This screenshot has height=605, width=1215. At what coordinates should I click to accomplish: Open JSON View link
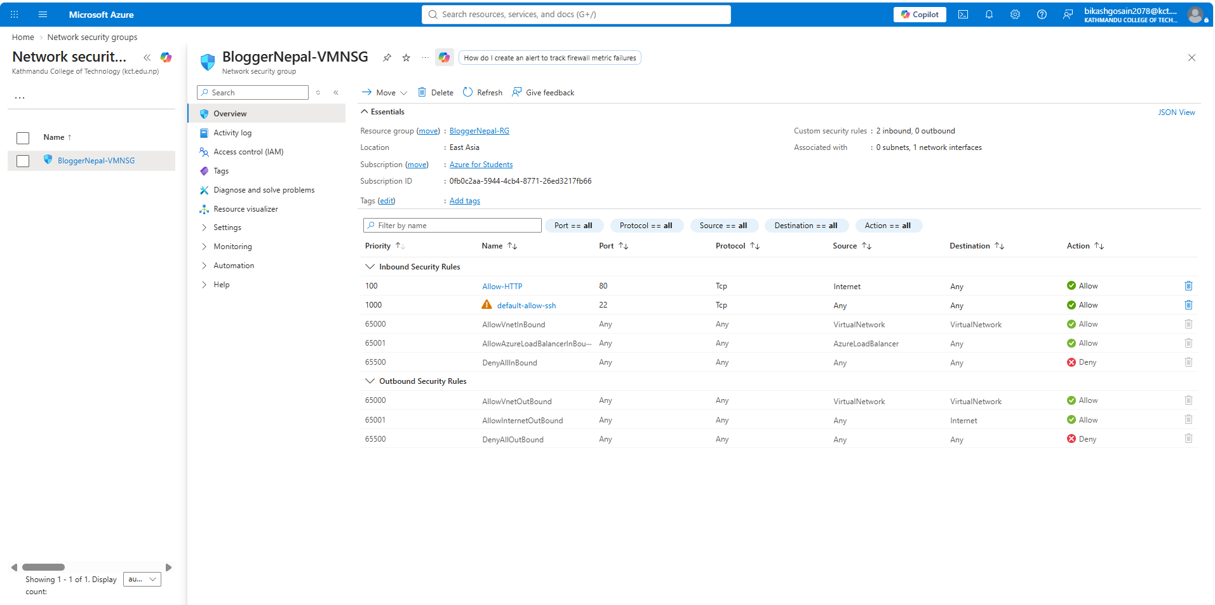pos(1176,112)
